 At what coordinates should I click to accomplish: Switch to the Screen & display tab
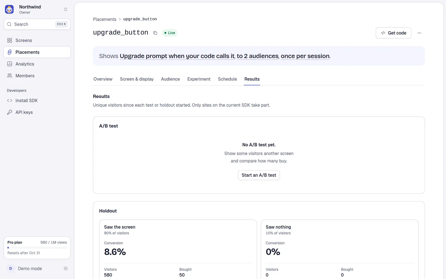pos(137,79)
